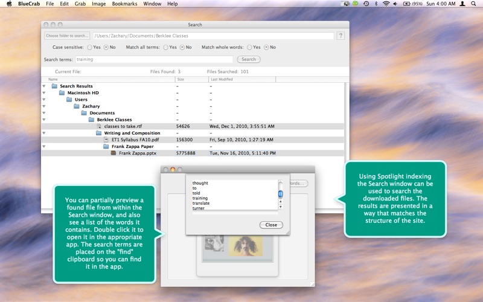Open the Time Machine menu bar icon
This screenshot has height=302, width=483.
366,4
